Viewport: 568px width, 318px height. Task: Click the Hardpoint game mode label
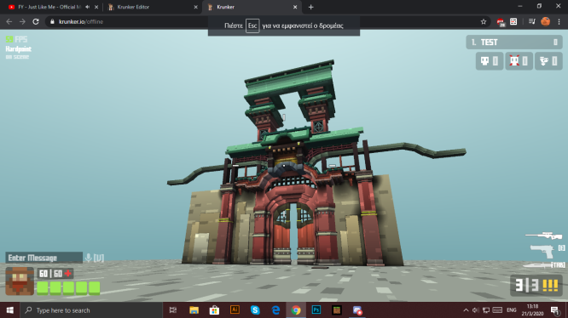point(19,48)
